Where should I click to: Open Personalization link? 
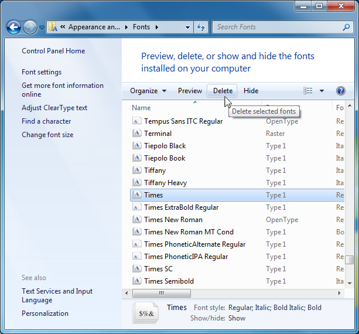point(45,313)
